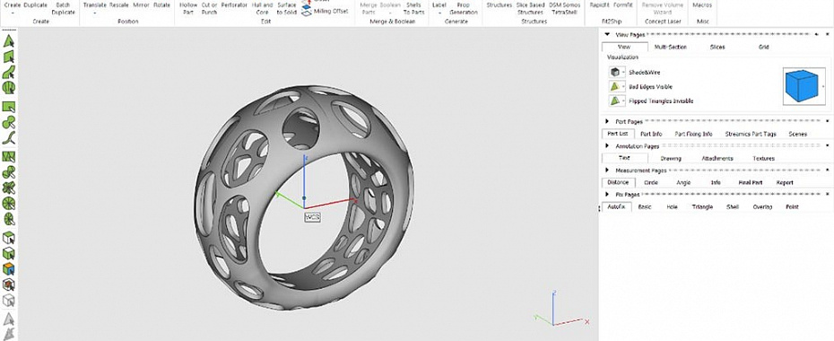Image resolution: width=834 pixels, height=341 pixels.
Task: Click the Perforator ribbon button
Action: (x=234, y=4)
